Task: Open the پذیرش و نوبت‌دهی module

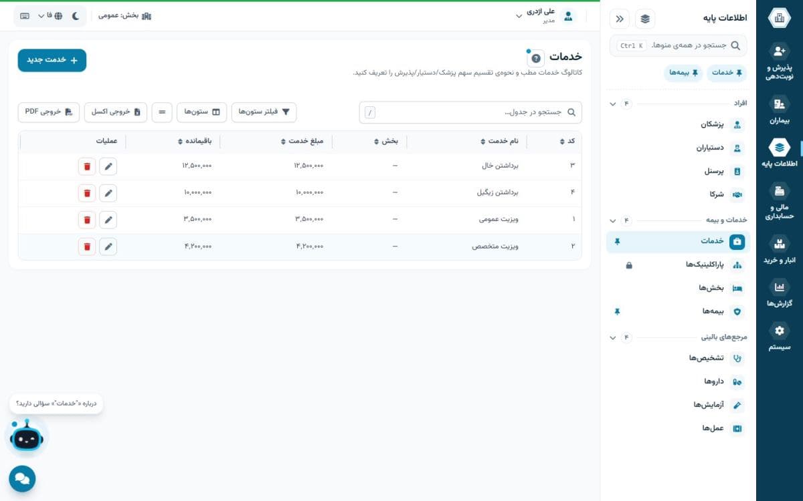Action: point(779,61)
